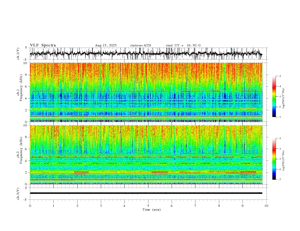Click the time axis tick label "9"
This screenshot has width=300, height=231.
click(x=242, y=206)
